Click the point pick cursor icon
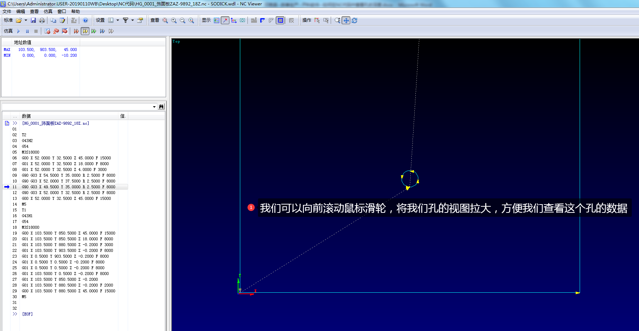This screenshot has width=639, height=331. tap(317, 21)
